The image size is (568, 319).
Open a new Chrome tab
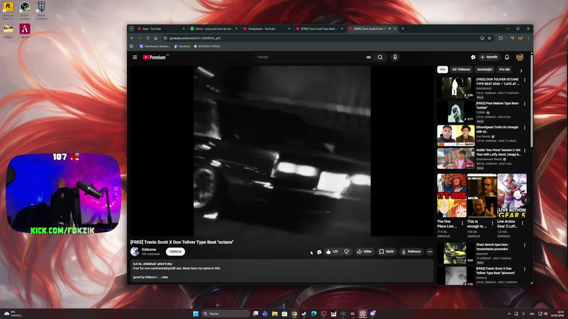pyautogui.click(x=403, y=29)
